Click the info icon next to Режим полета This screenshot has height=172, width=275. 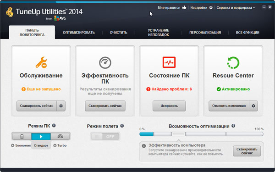122,126
